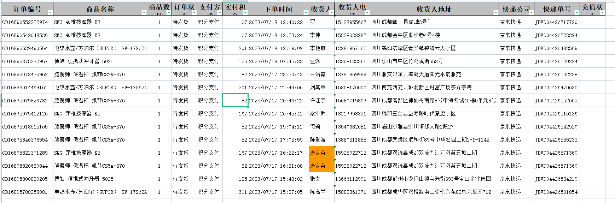Image resolution: width=615 pixels, height=203 pixels.
Task: Select order number cell OD16895821371289
Action: (x=28, y=153)
